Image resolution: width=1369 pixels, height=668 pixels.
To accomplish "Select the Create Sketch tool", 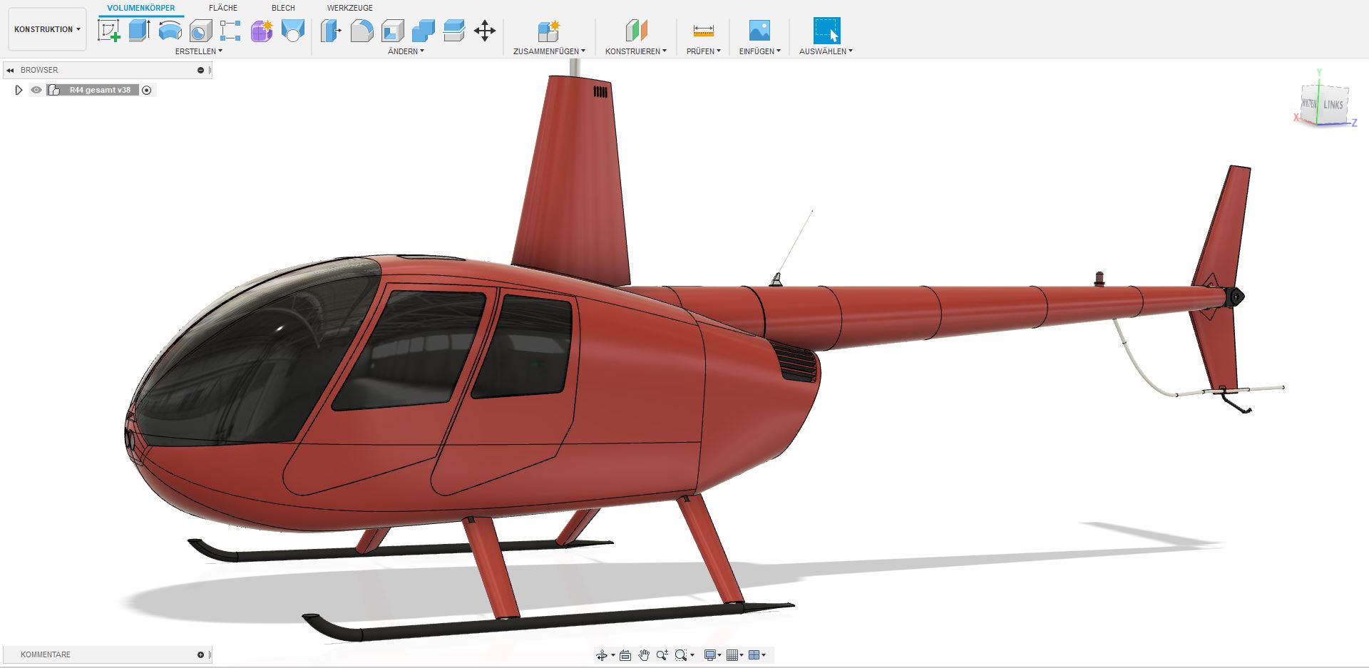I will click(108, 31).
